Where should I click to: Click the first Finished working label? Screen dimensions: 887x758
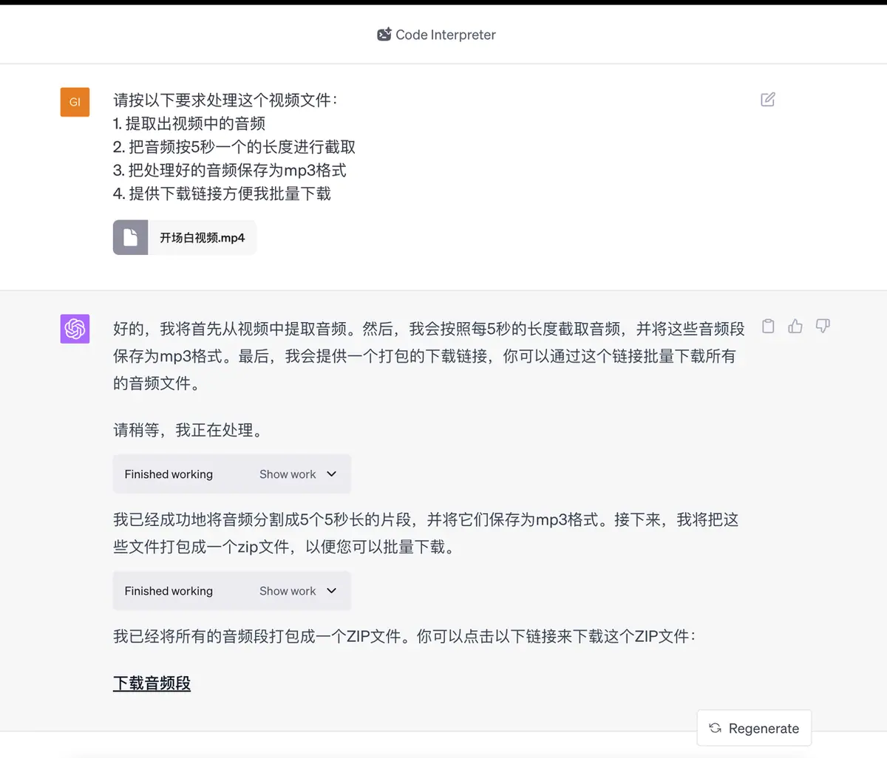(x=169, y=474)
